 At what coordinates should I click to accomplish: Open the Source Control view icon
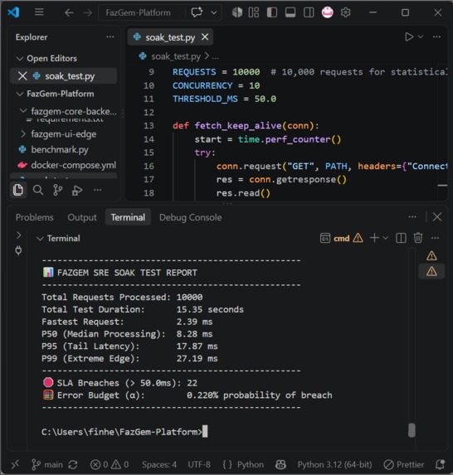(57, 190)
